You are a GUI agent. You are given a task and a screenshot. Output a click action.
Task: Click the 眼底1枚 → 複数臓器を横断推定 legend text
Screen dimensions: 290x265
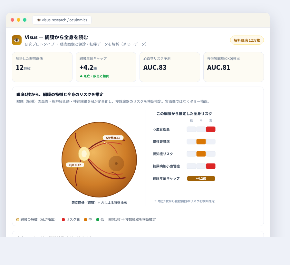[x=132, y=219]
